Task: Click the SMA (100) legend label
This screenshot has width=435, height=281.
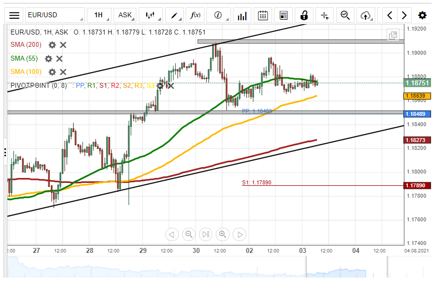Action: [26, 72]
